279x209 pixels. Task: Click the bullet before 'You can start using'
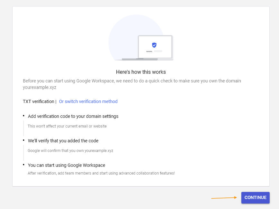pyautogui.click(x=24, y=165)
